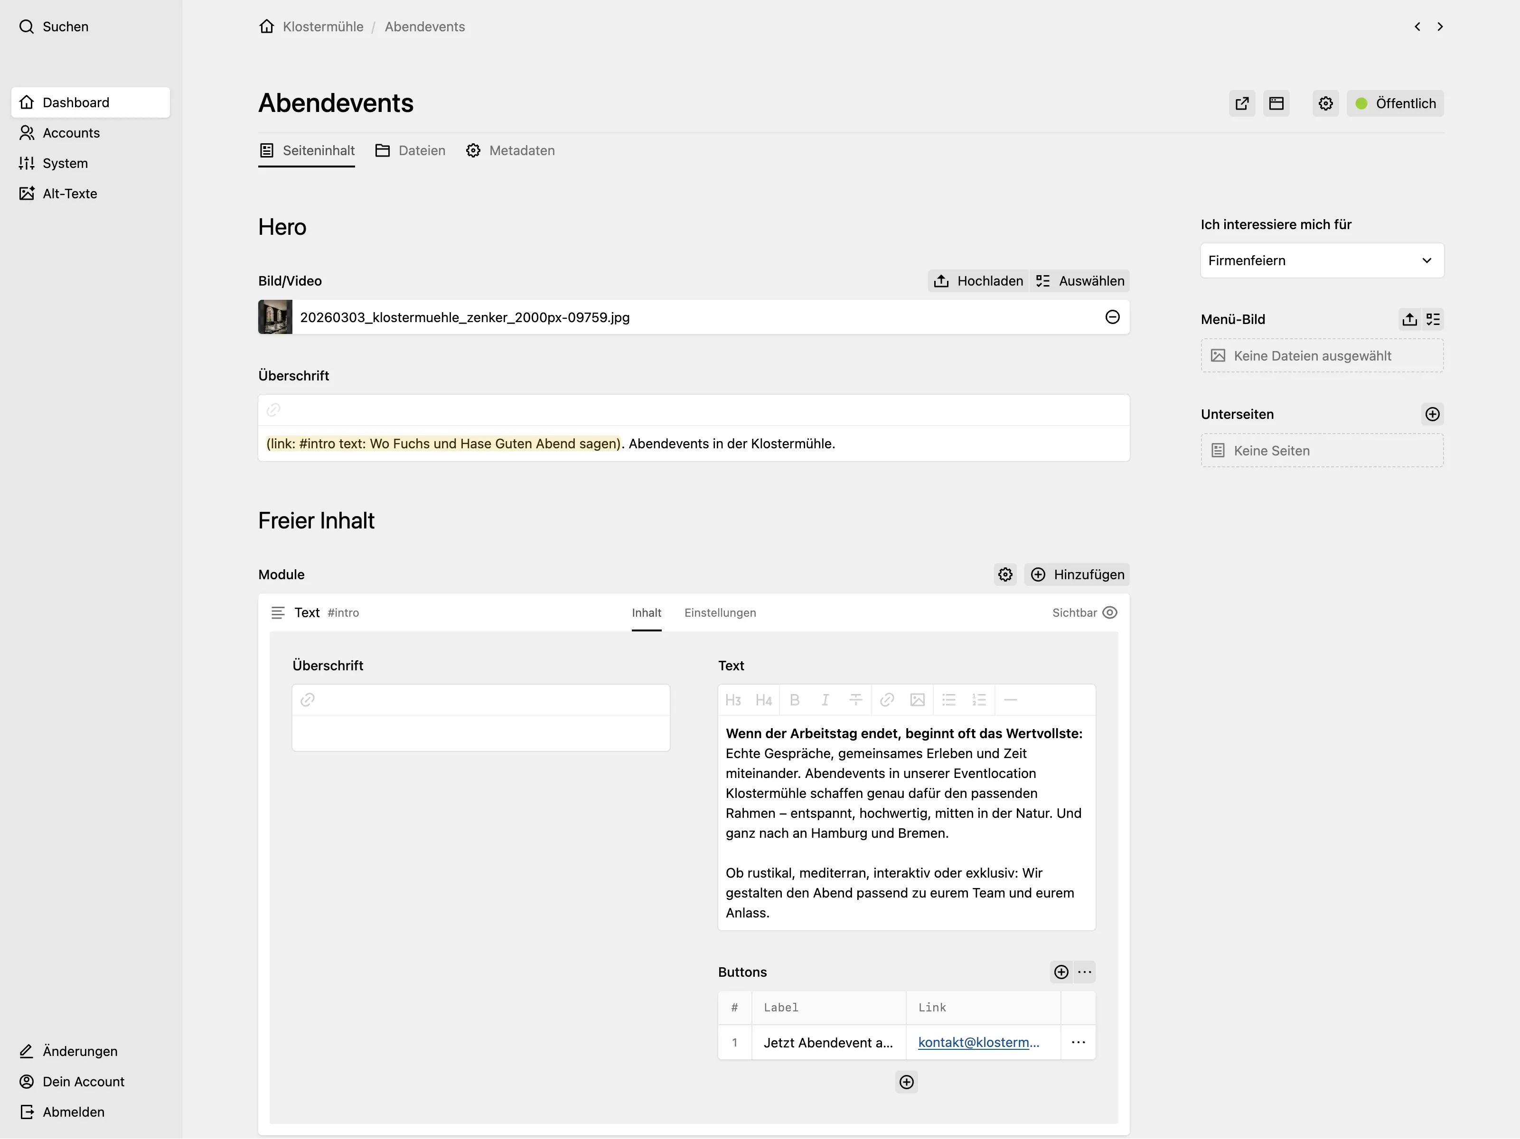Insert numbered list in Text editor
The image size is (1520, 1139).
(x=979, y=700)
